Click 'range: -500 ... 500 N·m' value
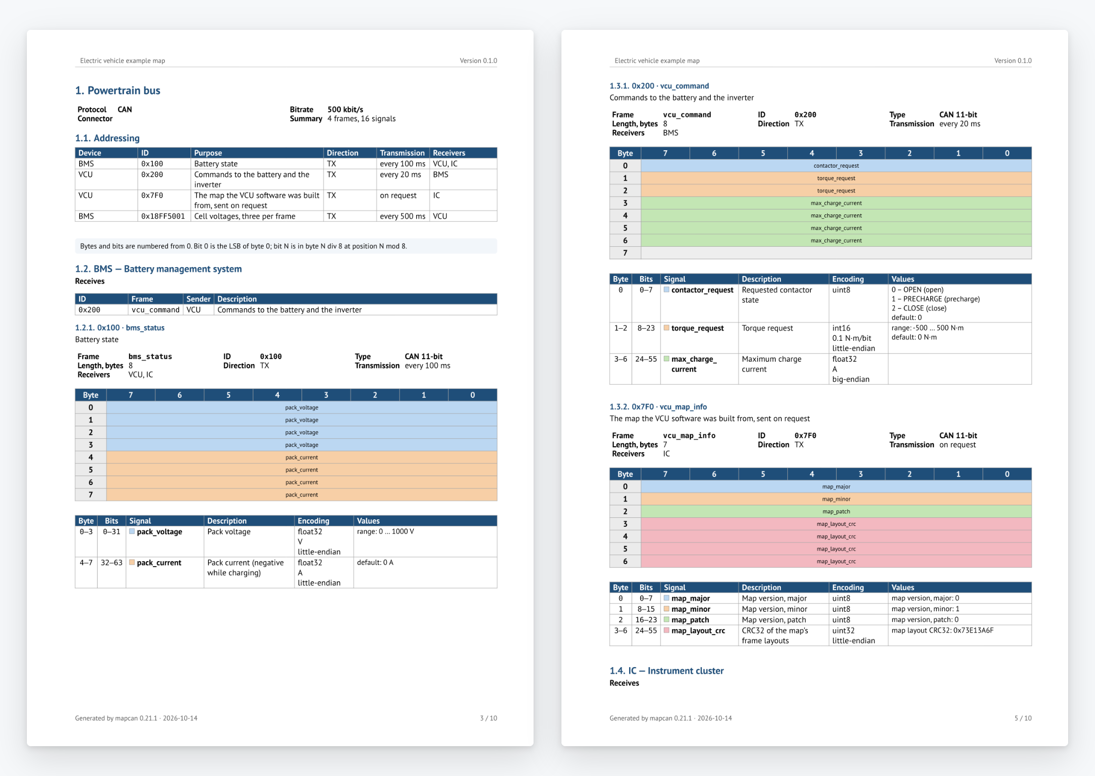 click(x=928, y=328)
